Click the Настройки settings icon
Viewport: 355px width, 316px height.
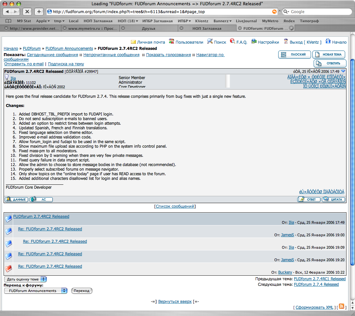pos(254,41)
